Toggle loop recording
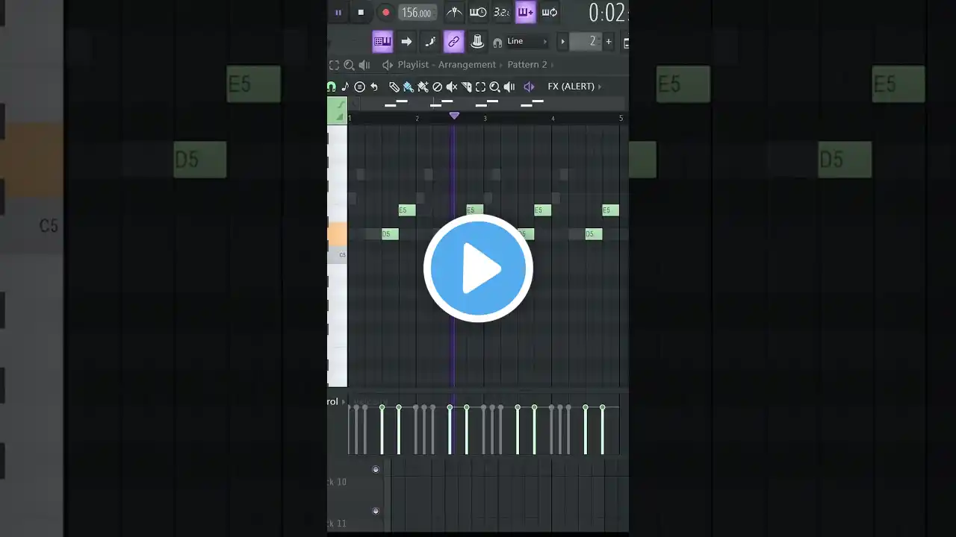 point(550,12)
